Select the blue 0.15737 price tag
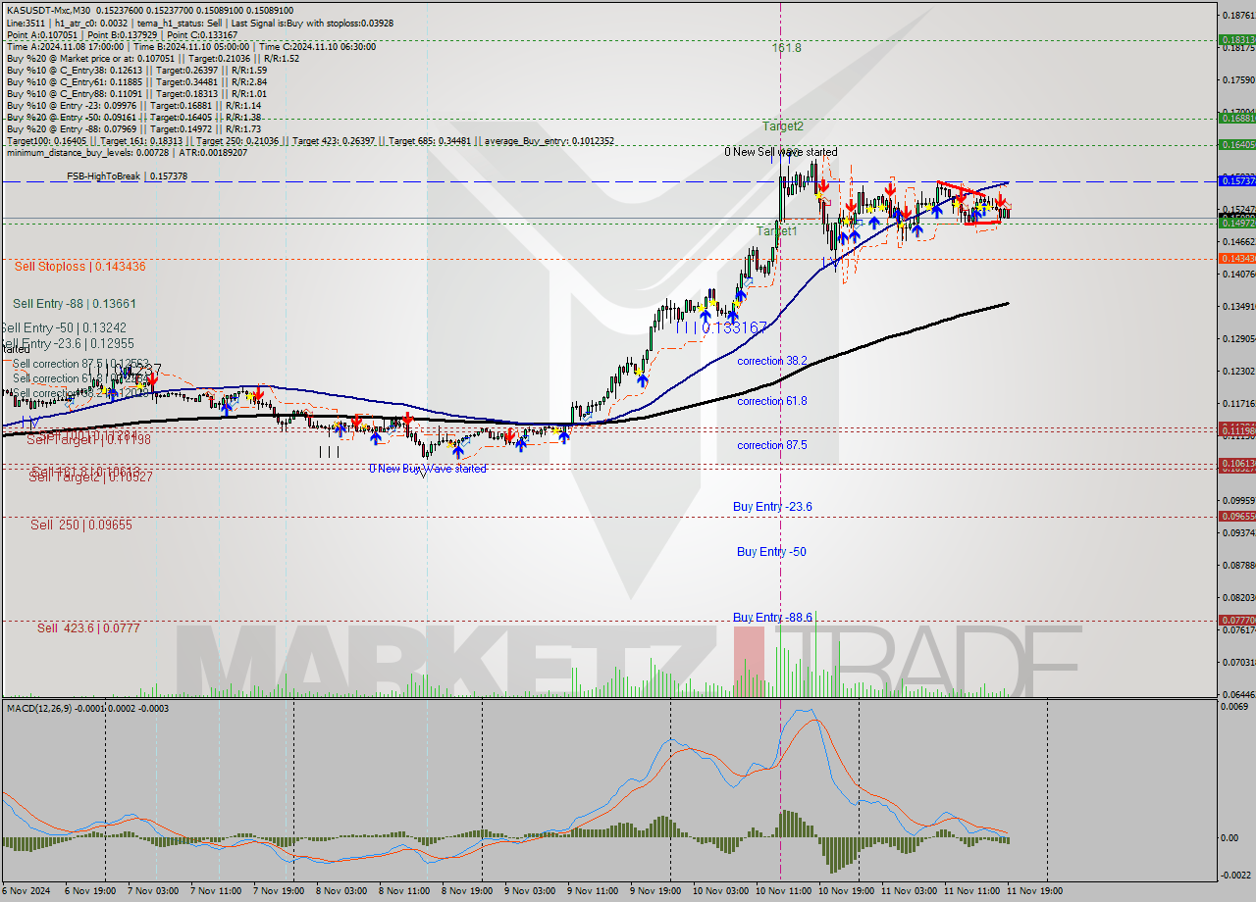1256x902 pixels. tap(1235, 180)
